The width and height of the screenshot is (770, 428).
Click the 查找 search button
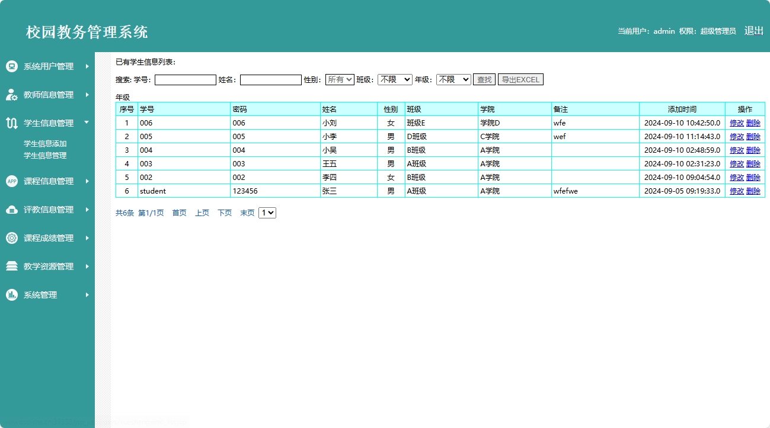point(484,79)
